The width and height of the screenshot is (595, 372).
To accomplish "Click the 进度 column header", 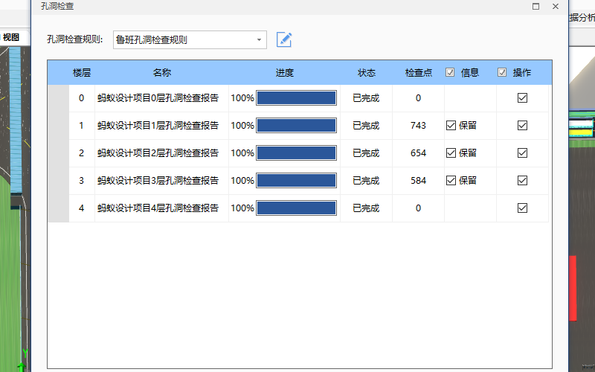I will [x=285, y=72].
